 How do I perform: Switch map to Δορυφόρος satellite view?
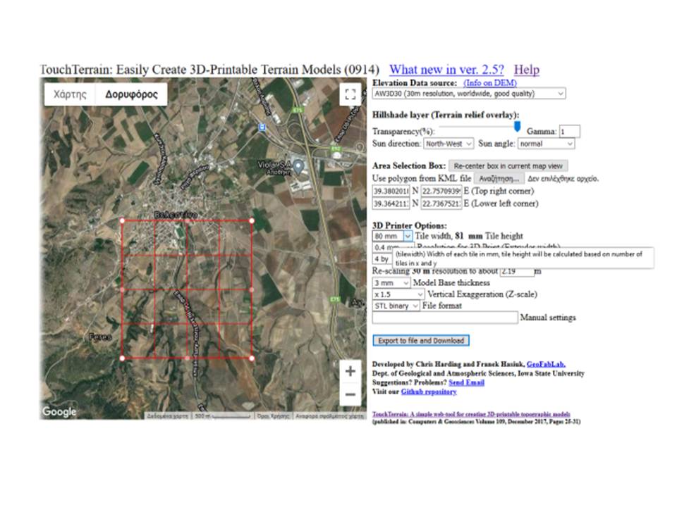coord(131,94)
